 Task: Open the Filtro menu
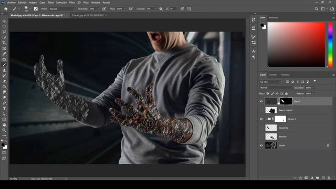click(x=72, y=3)
